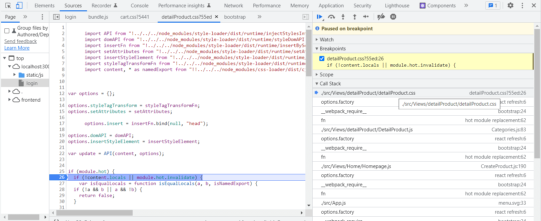Enable Group files by Authored/Deployed checkbox
This screenshot has width=541, height=221.
coord(7,31)
